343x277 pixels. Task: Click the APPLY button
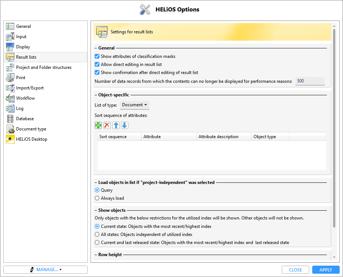[x=326, y=270]
